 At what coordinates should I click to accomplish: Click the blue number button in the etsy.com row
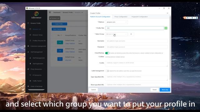[x=60, y=59]
